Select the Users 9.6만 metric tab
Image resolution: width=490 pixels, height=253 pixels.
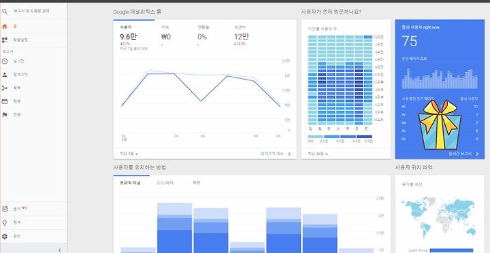(134, 38)
